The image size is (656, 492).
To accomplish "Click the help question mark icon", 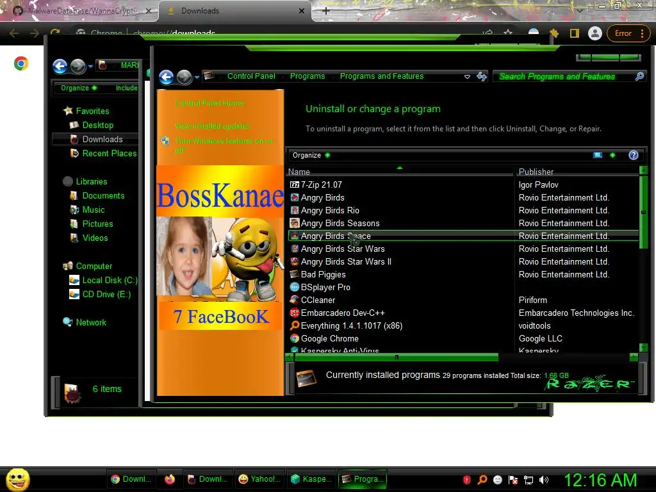I will click(634, 155).
